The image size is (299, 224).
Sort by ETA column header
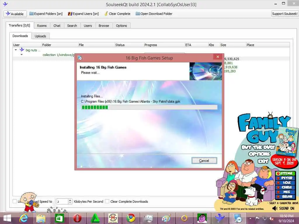[197, 45]
